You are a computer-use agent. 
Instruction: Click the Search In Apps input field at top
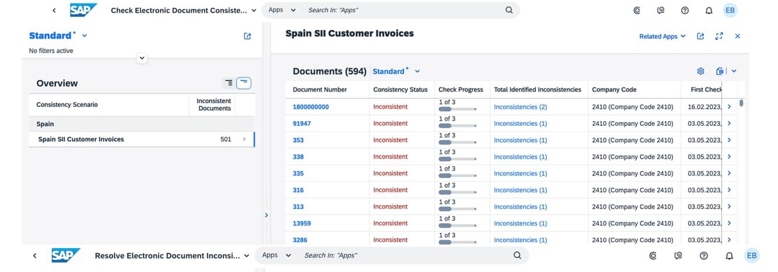click(402, 10)
